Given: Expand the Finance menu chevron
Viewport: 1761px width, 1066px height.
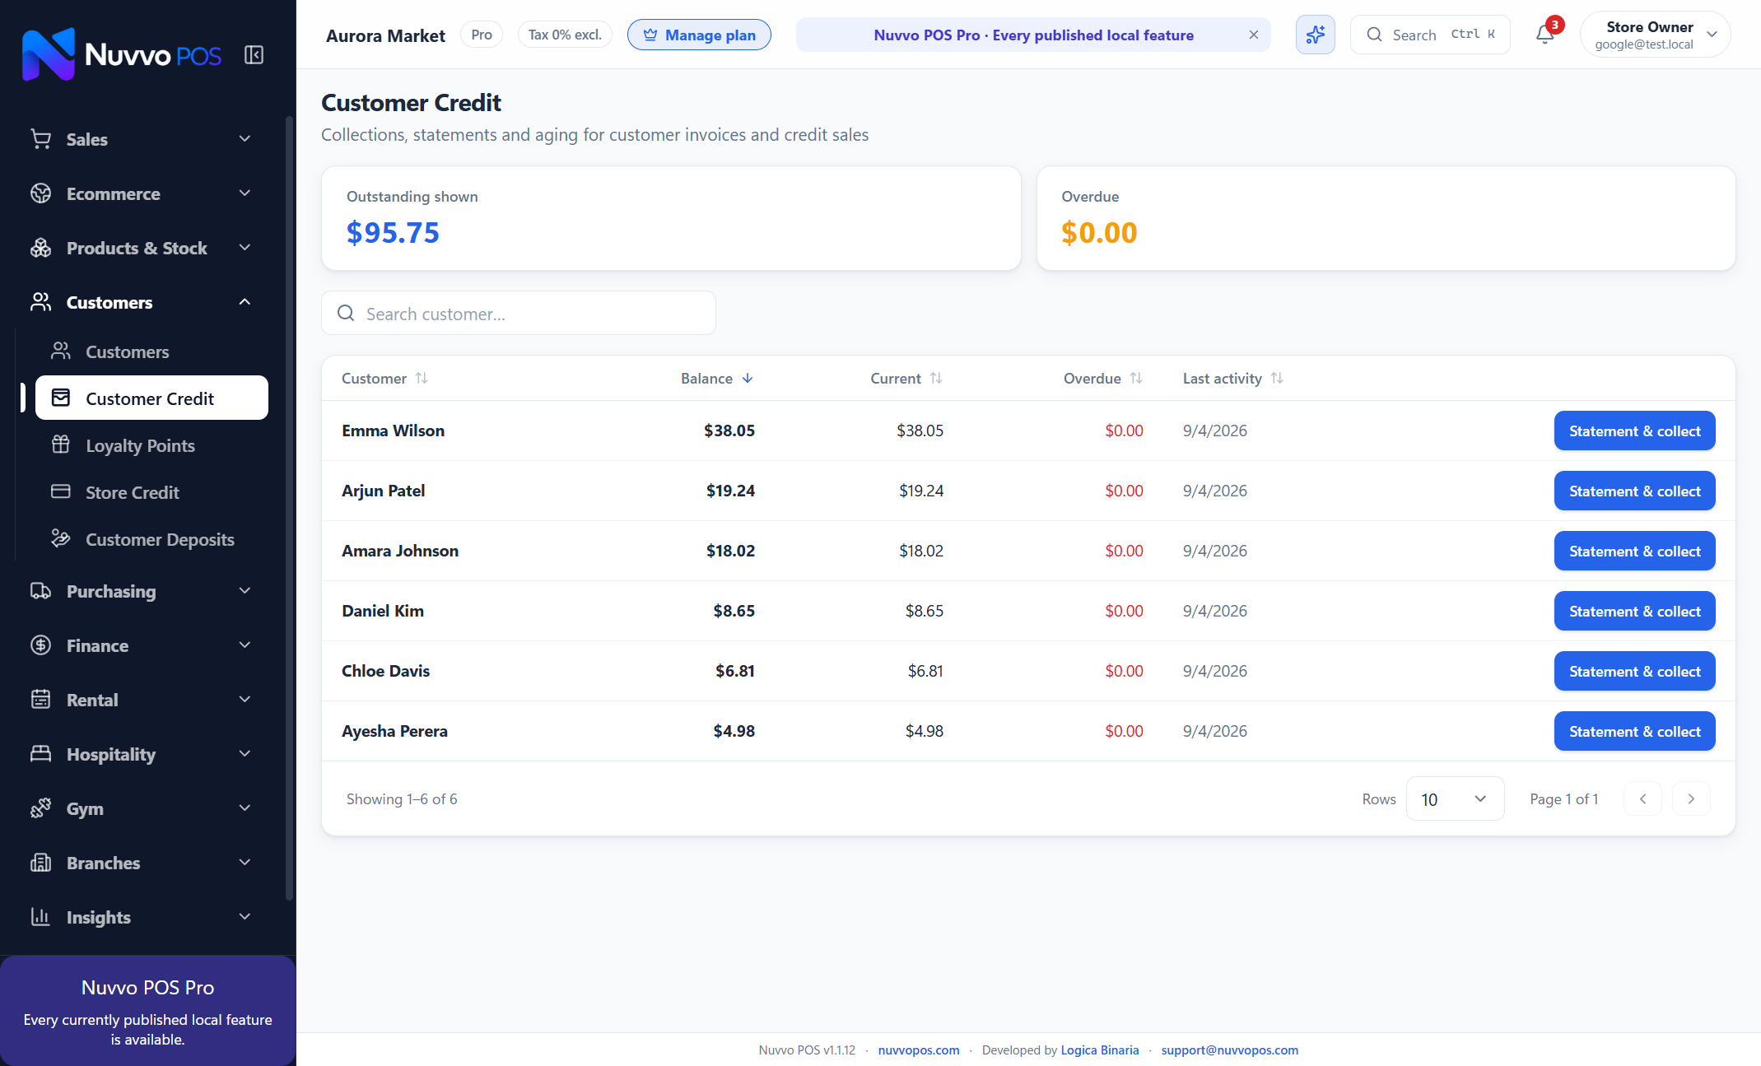Looking at the screenshot, I should coord(245,645).
